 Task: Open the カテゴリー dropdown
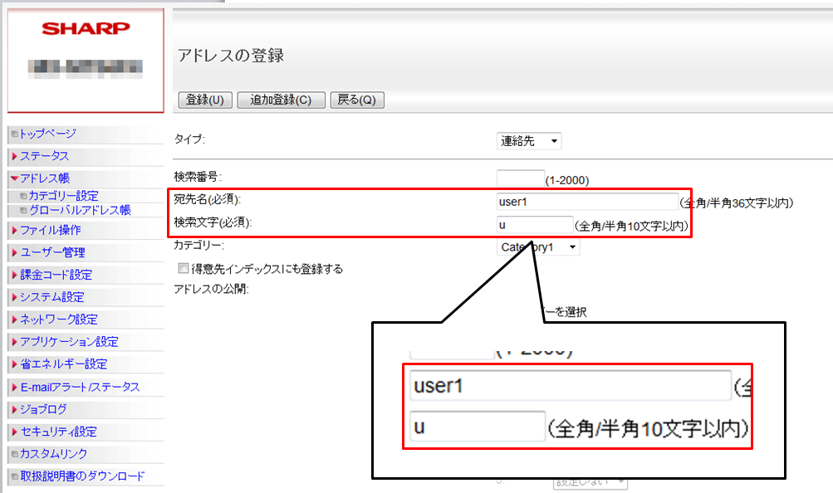538,247
